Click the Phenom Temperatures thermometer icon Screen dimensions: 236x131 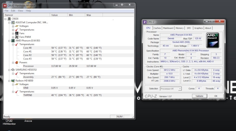coord(17,44)
